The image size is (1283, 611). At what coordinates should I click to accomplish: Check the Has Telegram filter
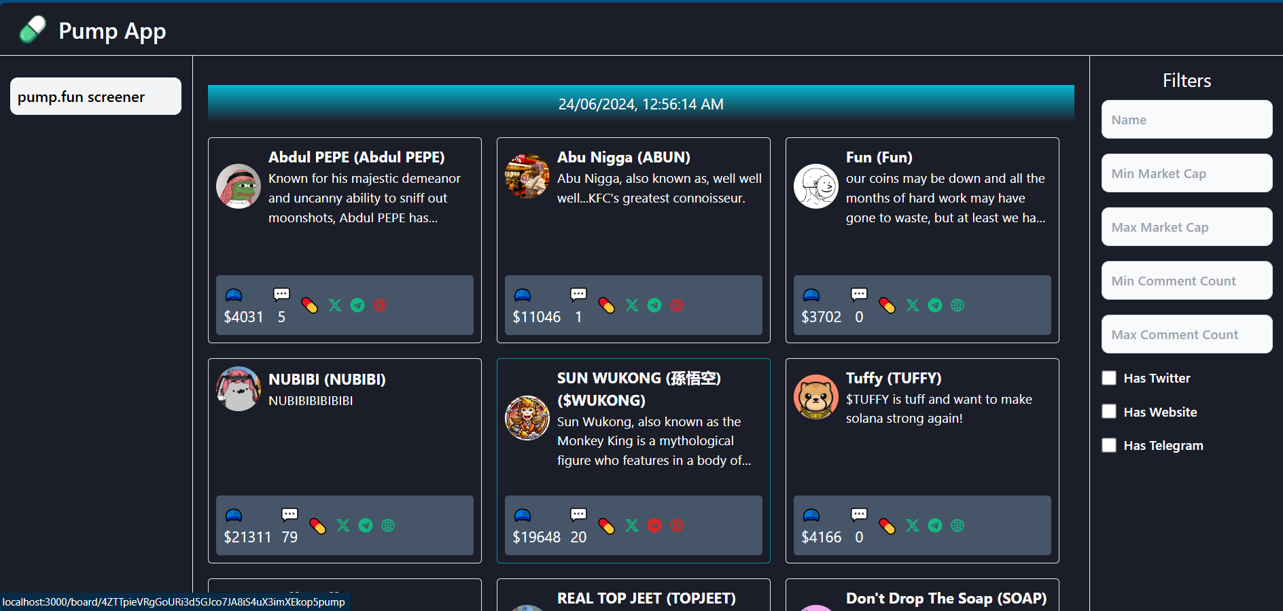[x=1109, y=445]
